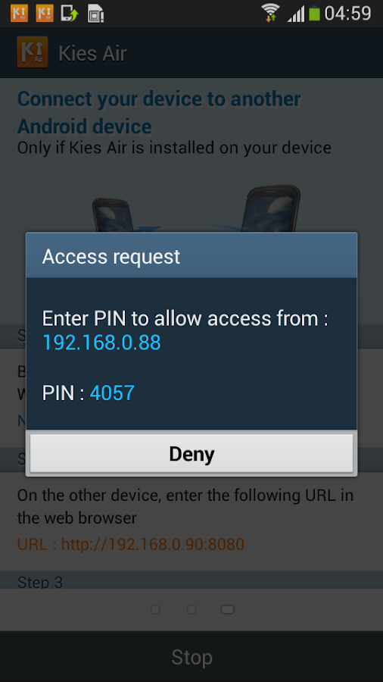Tap the green battery icon
This screenshot has height=682, width=383.
click(x=314, y=13)
